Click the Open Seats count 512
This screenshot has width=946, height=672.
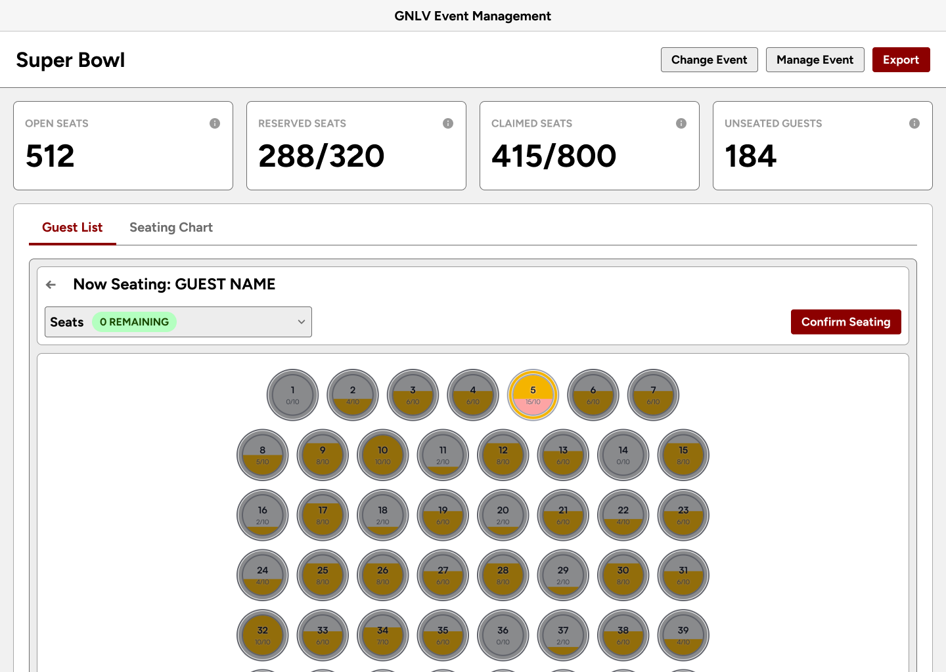point(50,156)
